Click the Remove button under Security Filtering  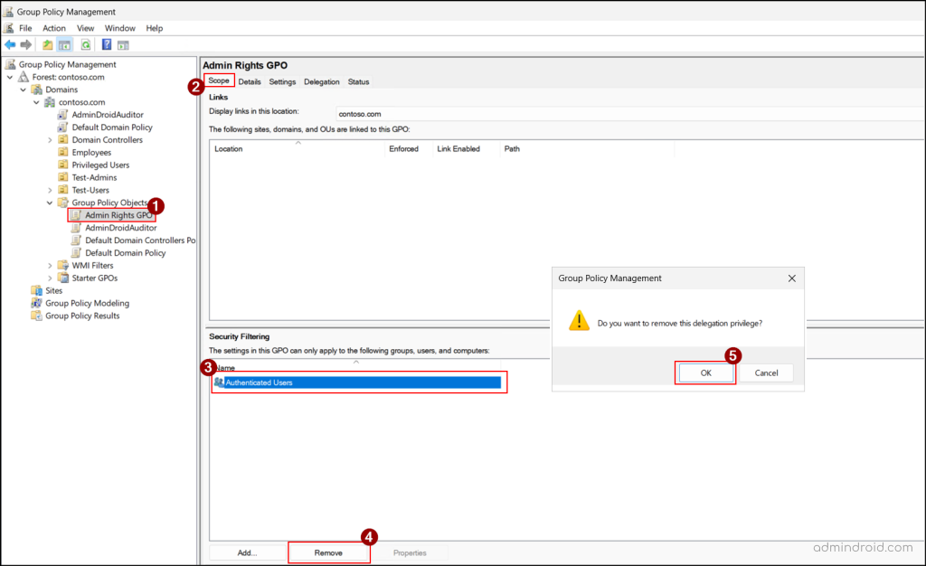pyautogui.click(x=329, y=552)
